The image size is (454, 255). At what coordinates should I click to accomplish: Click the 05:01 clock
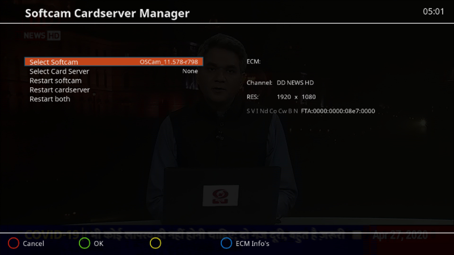click(x=433, y=11)
